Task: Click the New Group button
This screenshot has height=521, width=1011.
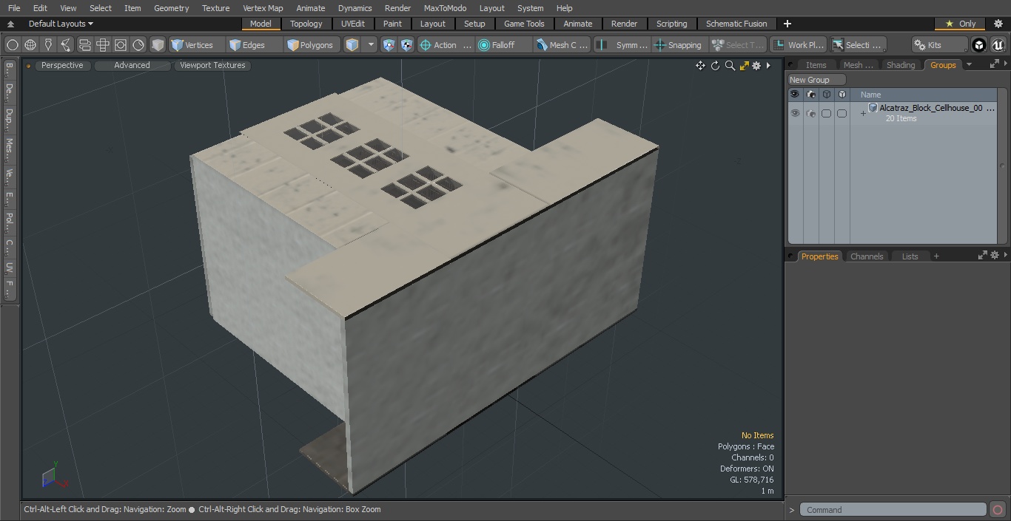Action: [x=816, y=80]
